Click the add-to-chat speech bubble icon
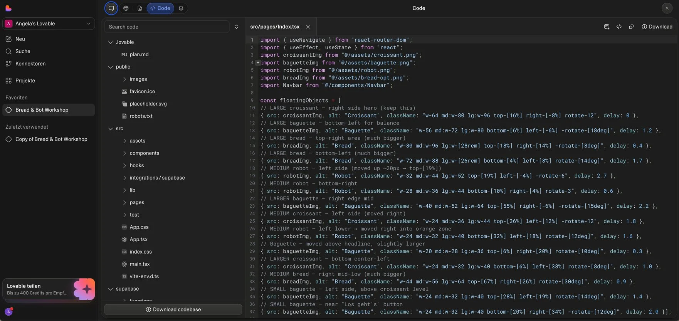This screenshot has height=321, width=679. pyautogui.click(x=607, y=27)
